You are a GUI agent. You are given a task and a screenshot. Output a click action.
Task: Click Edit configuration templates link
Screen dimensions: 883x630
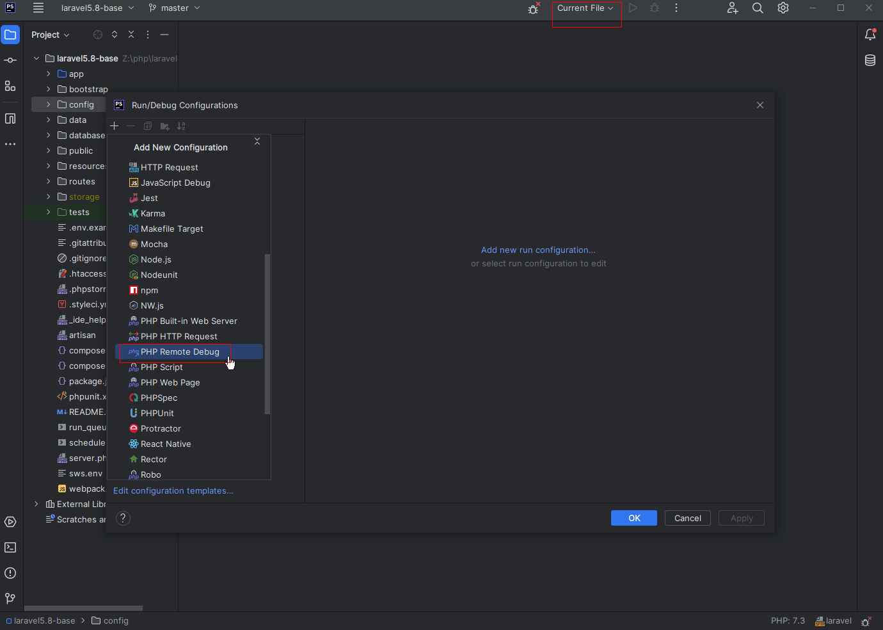click(173, 490)
